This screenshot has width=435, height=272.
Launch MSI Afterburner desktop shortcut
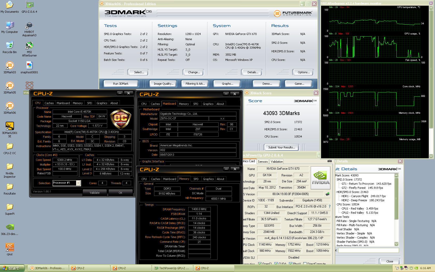[29, 49]
